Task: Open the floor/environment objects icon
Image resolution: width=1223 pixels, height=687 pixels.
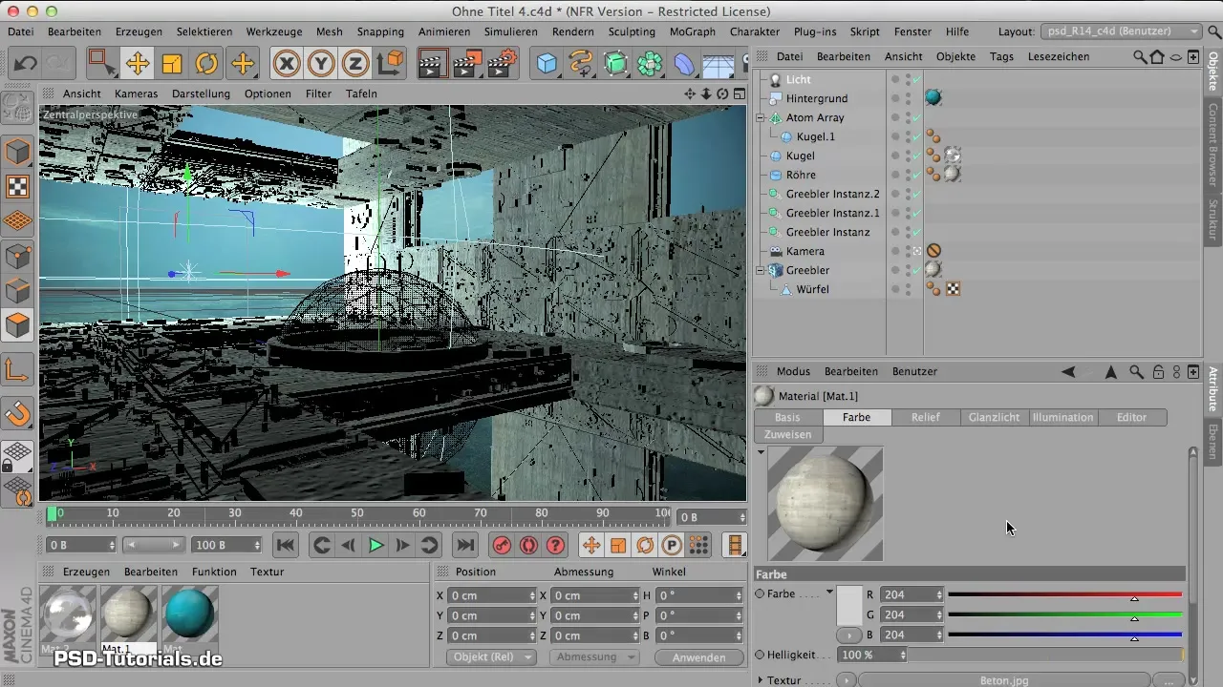Action: pos(719,64)
